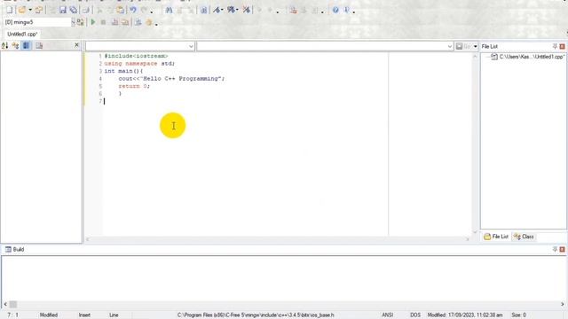Click the Open file folder icon
This screenshot has width=568, height=319.
coord(22,10)
